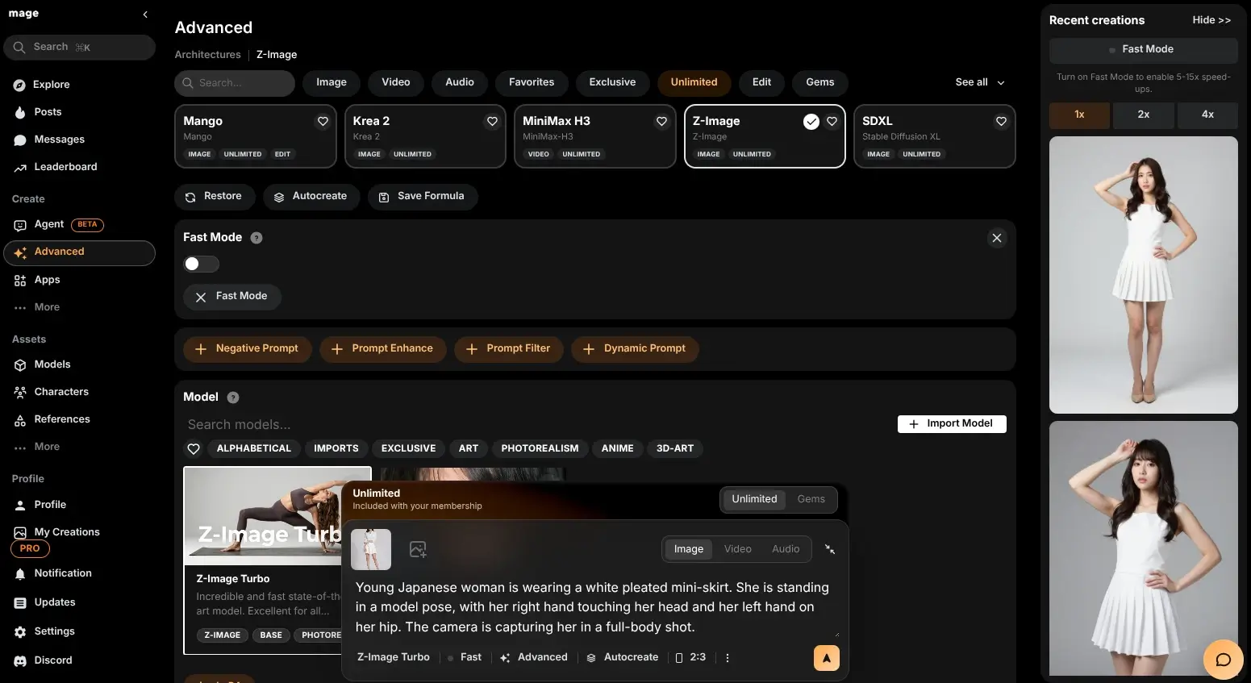Expand See all architectures dropdown
This screenshot has height=683, width=1251.
pyautogui.click(x=980, y=82)
